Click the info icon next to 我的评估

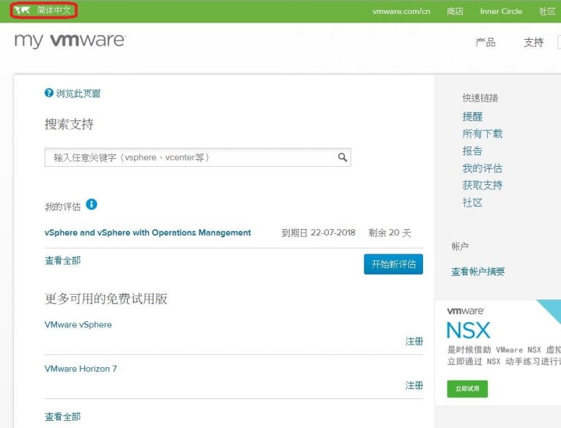pos(92,204)
